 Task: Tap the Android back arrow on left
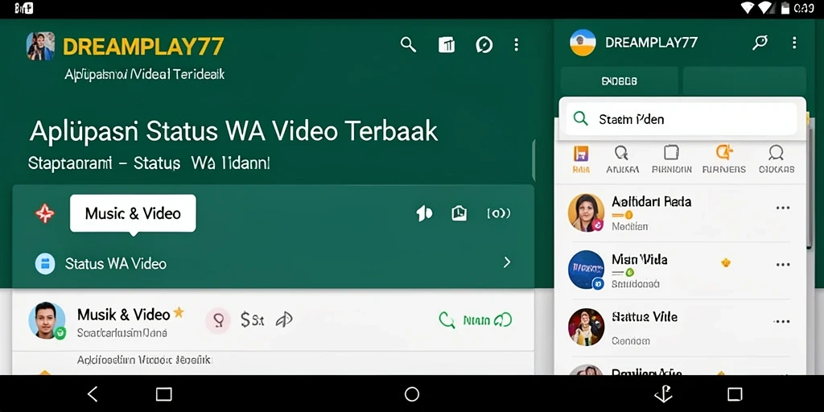click(x=93, y=394)
